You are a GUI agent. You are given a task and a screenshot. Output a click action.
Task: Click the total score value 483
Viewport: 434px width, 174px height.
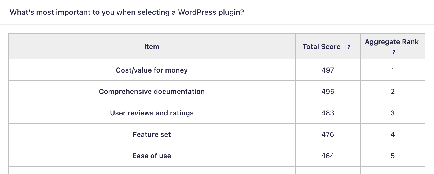tap(328, 113)
